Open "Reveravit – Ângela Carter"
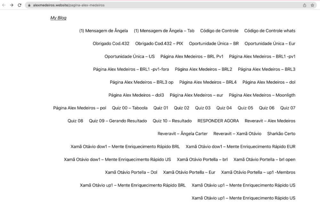The image size is (320, 210). (182, 134)
